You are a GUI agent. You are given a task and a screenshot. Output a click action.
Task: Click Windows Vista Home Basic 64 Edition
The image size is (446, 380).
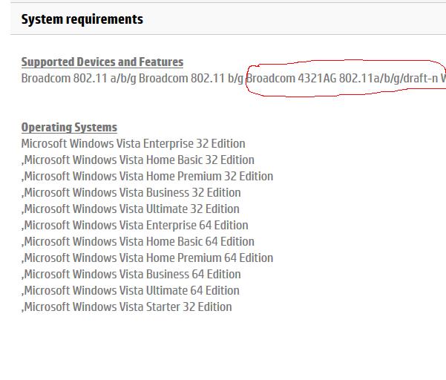pos(139,242)
